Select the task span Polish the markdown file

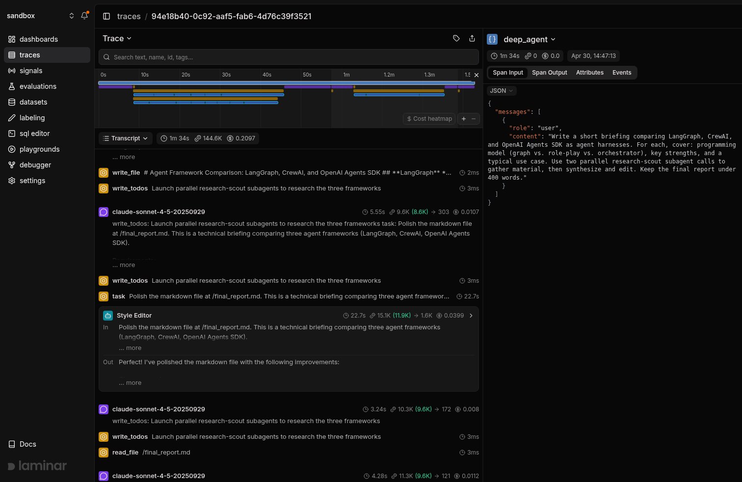click(x=289, y=296)
